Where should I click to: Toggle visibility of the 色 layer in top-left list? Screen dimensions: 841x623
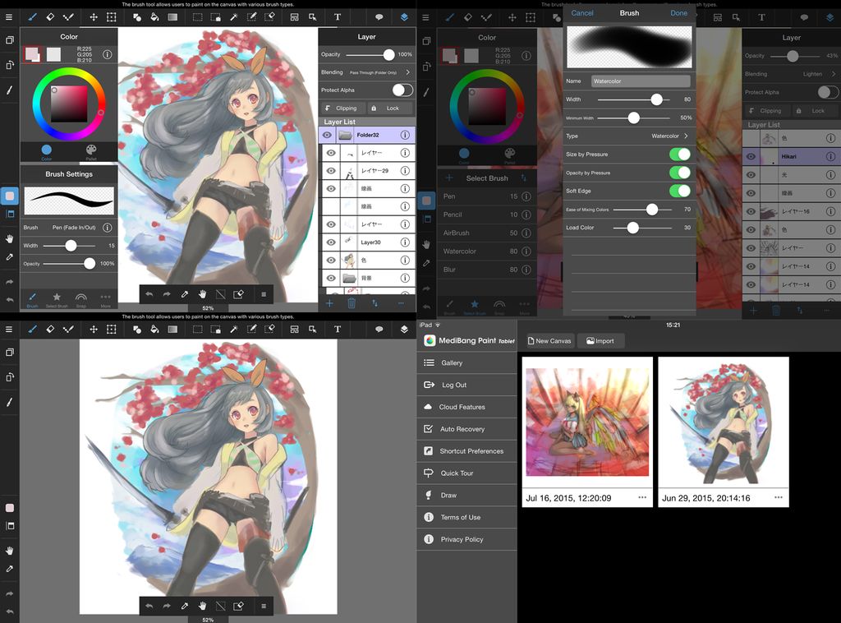[x=332, y=261]
